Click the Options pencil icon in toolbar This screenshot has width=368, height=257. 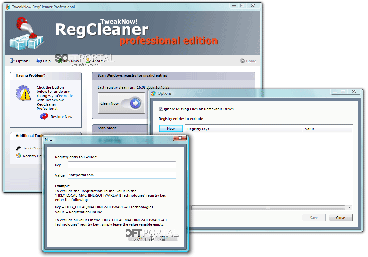[12, 61]
